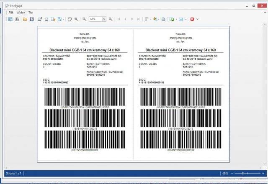The image size is (268, 184).
Task: Click the vertical scrollbar down arrow
Action: click(264, 164)
